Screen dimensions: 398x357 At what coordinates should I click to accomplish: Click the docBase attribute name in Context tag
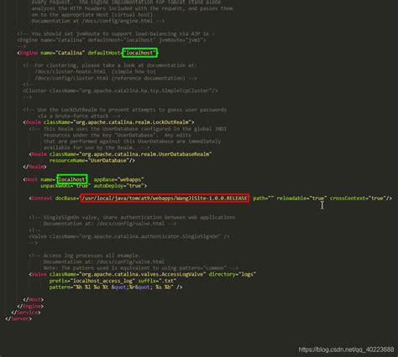click(x=65, y=199)
